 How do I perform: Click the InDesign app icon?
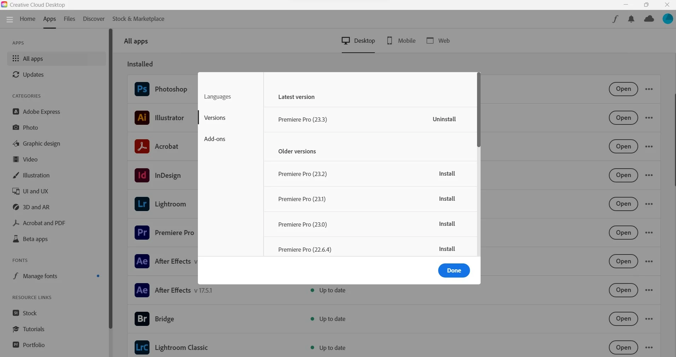coord(142,175)
